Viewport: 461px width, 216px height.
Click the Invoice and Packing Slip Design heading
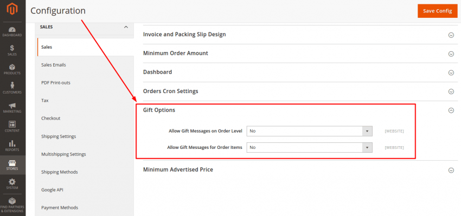click(x=184, y=34)
